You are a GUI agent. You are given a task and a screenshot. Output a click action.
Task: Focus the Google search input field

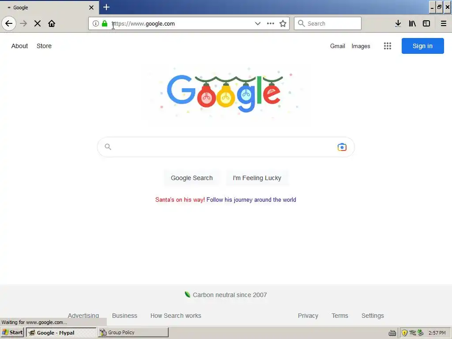(x=225, y=147)
